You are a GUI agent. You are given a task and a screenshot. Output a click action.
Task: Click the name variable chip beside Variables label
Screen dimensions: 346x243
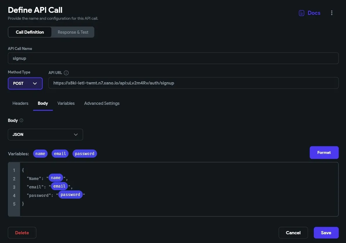[40, 154]
